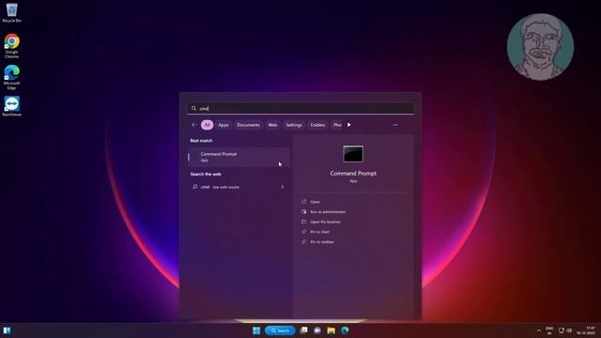601x338 pixels.
Task: Expand cmd web result with chevron
Action: [x=283, y=187]
